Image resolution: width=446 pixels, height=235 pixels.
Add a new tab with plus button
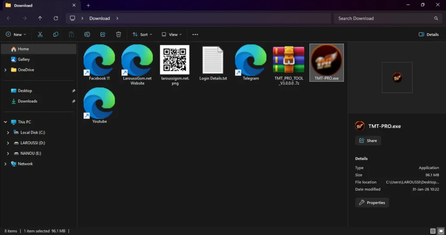(88, 5)
